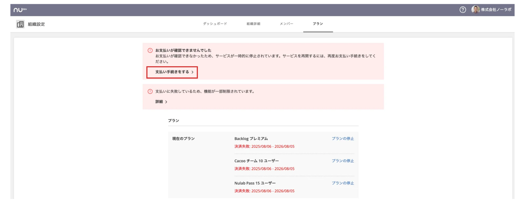Click Nulab Pass 15 ユーザー plan name

(x=255, y=183)
